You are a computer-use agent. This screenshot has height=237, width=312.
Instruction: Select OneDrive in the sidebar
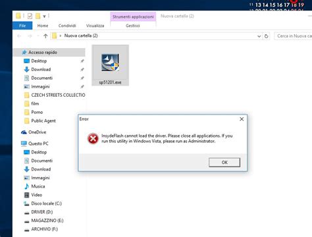coord(37,132)
